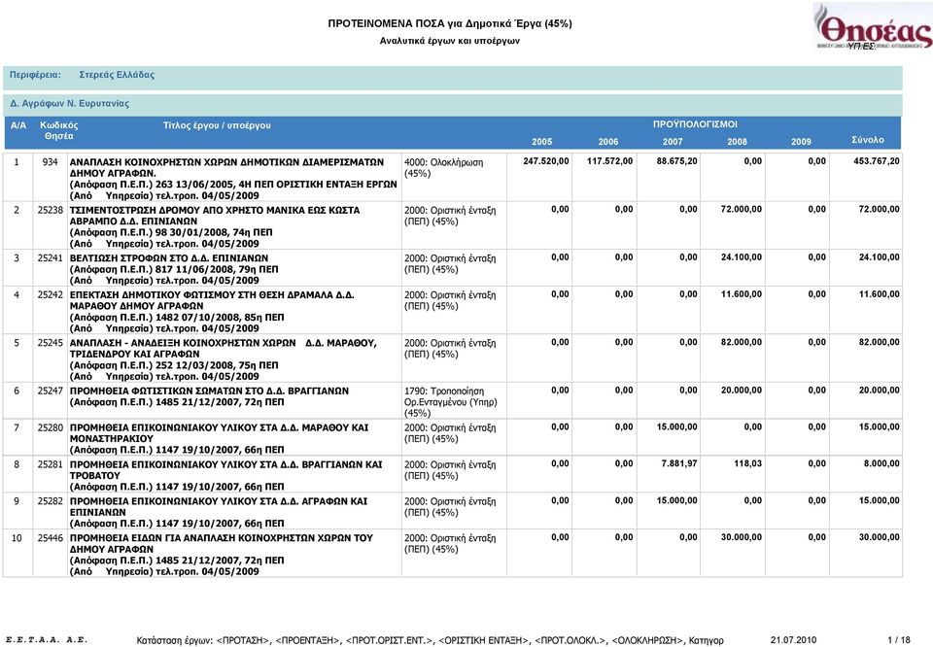Image resolution: width=933 pixels, height=647 pixels.
Task: Click the total 8.000,00
Action: (881, 463)
